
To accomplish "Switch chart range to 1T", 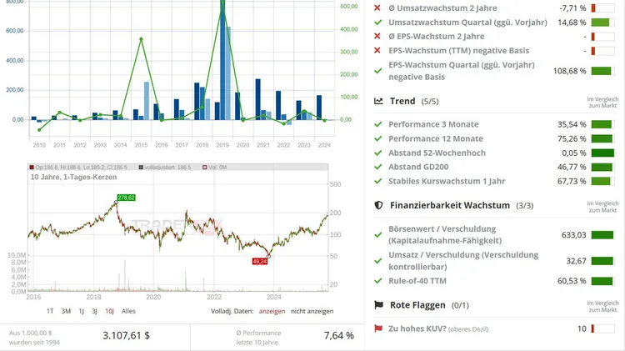I will pos(50,311).
